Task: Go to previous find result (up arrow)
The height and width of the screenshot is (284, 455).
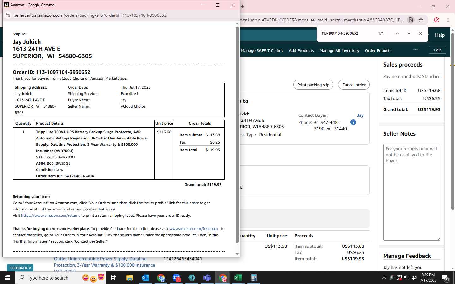Action: point(397,33)
